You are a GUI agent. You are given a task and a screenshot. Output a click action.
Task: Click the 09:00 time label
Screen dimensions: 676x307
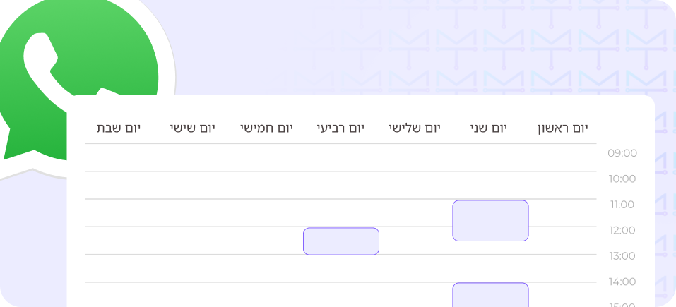pyautogui.click(x=622, y=153)
